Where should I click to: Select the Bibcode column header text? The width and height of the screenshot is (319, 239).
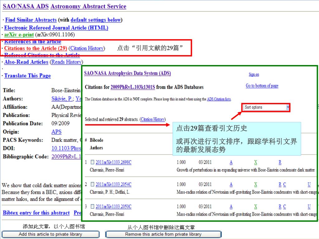[97, 140]
